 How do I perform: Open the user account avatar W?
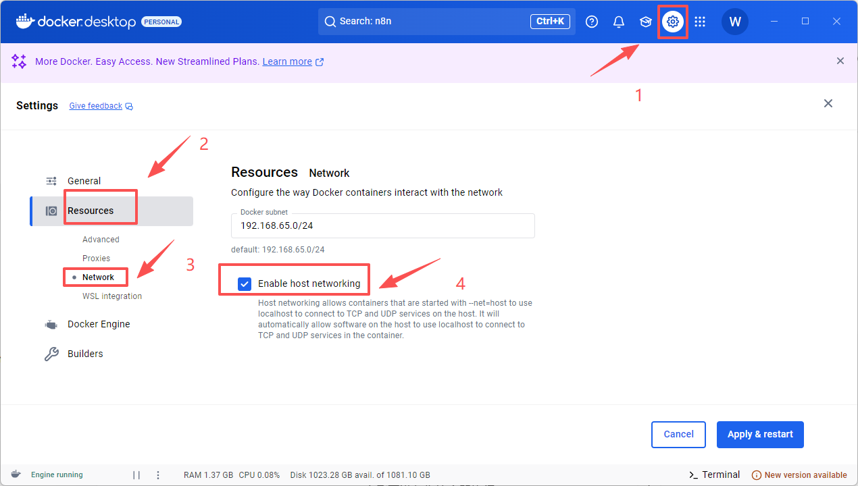[x=735, y=22]
